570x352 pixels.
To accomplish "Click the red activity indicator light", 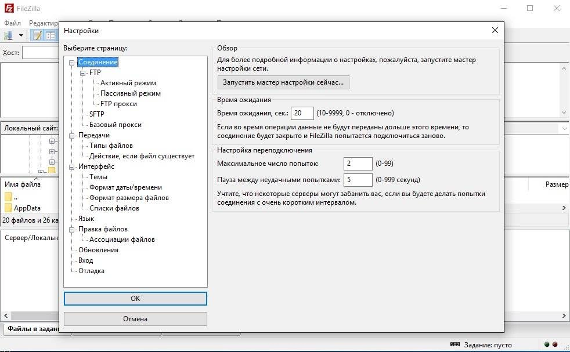I will point(555,344).
